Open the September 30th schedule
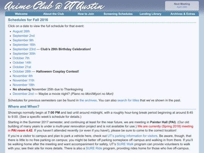 click(x=24, y=54)
